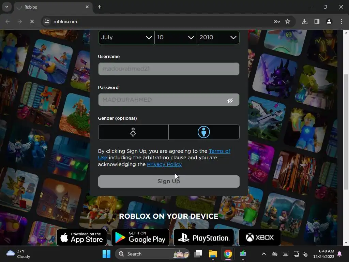The height and width of the screenshot is (262, 349).
Task: Open the birthday day dropdown showing 10
Action: pyautogui.click(x=176, y=37)
